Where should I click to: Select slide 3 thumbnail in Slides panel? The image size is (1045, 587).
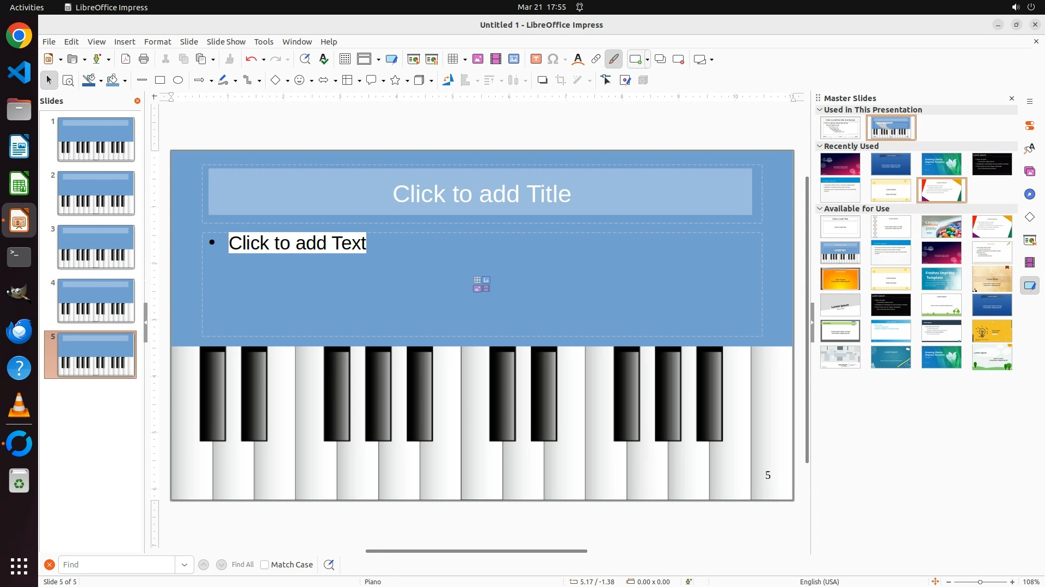point(96,247)
